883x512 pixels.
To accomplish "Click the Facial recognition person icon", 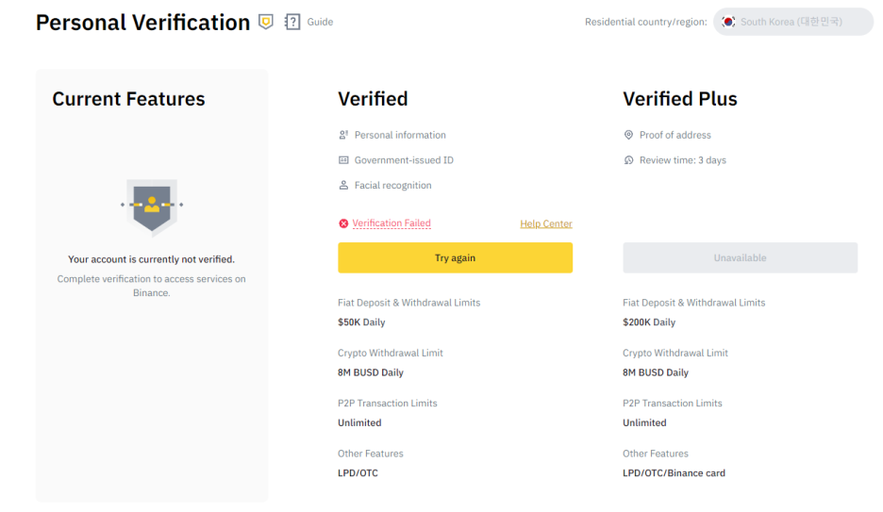I will point(343,185).
